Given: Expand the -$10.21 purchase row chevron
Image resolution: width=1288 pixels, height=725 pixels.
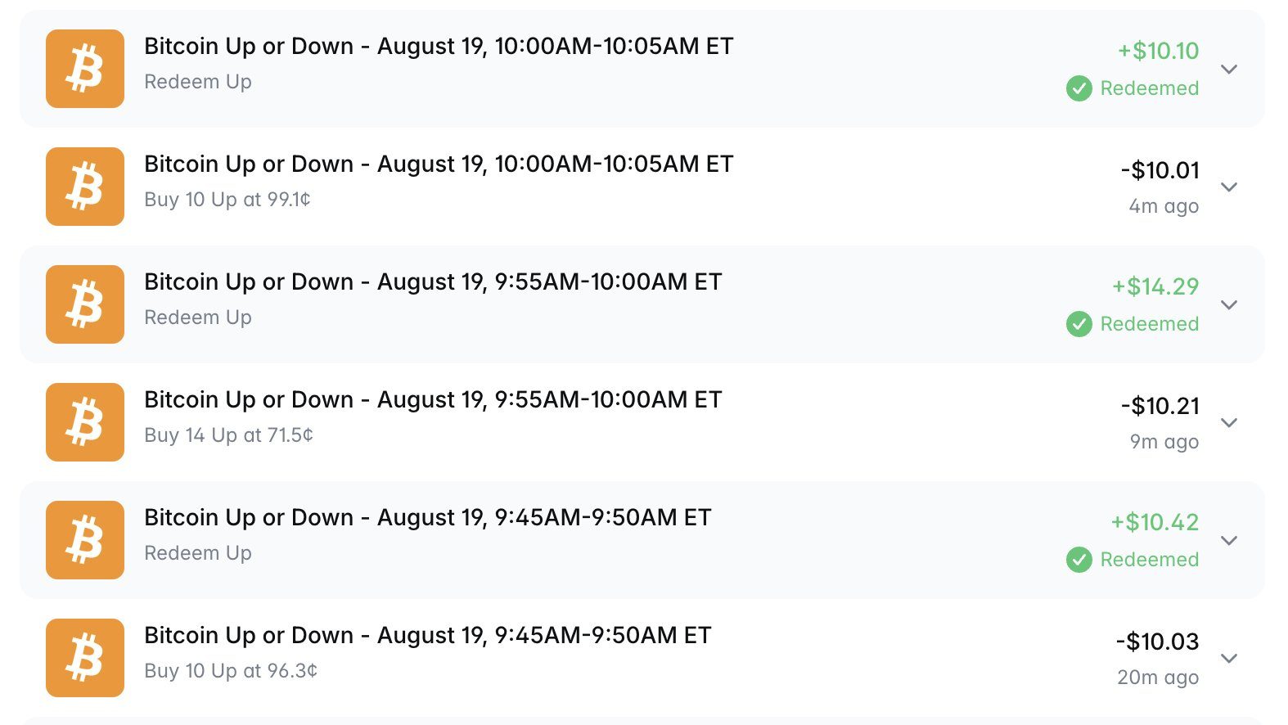Looking at the screenshot, I should pyautogui.click(x=1228, y=423).
